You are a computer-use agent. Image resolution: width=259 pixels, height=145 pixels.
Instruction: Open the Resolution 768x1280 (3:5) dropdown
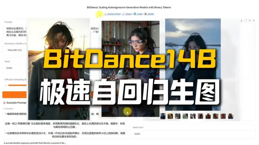click(16, 50)
